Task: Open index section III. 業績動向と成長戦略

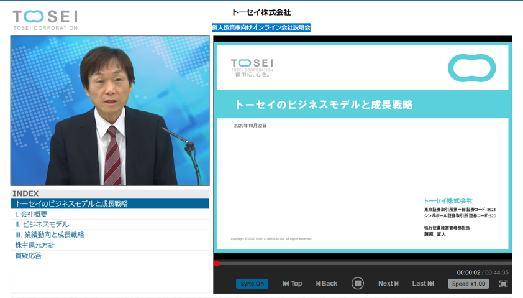Action: 110,235
